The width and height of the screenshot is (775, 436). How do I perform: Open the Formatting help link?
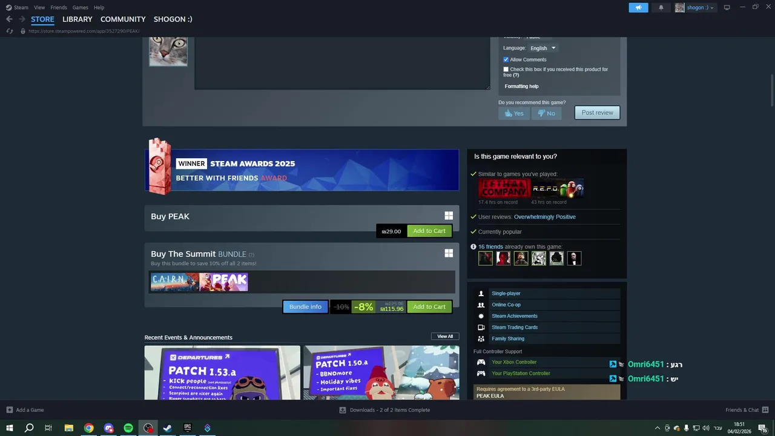click(521, 86)
